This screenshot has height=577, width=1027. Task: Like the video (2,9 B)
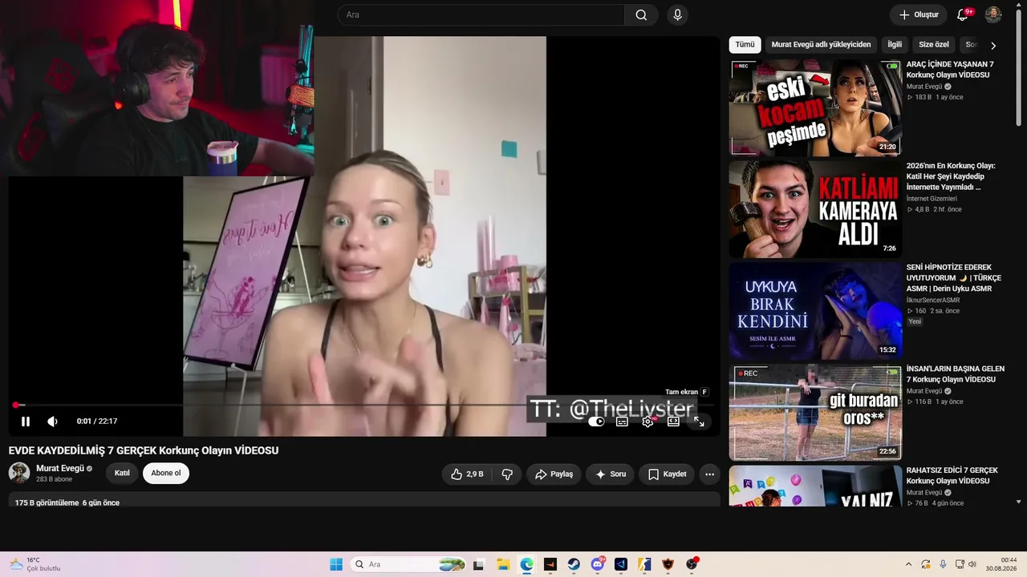pos(467,474)
